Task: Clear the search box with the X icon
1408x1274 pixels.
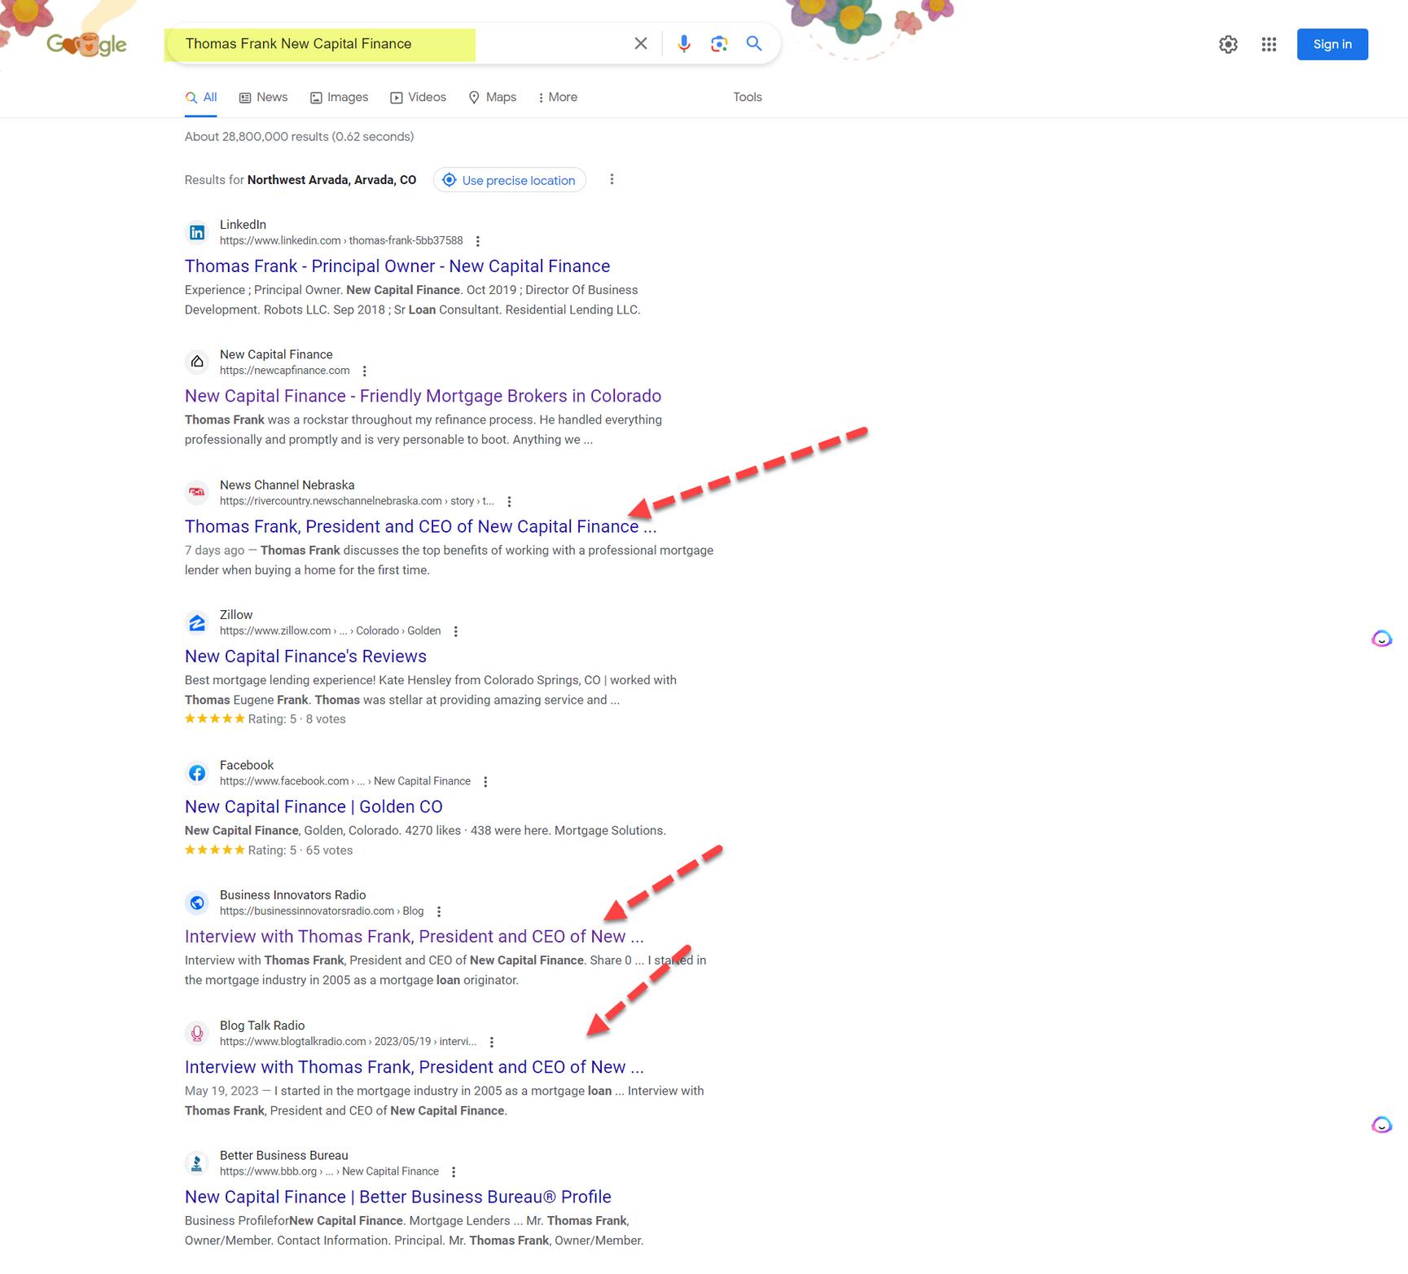Action: click(x=641, y=44)
